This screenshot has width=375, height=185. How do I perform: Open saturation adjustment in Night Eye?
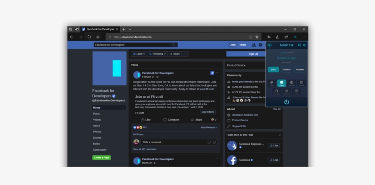277,92
